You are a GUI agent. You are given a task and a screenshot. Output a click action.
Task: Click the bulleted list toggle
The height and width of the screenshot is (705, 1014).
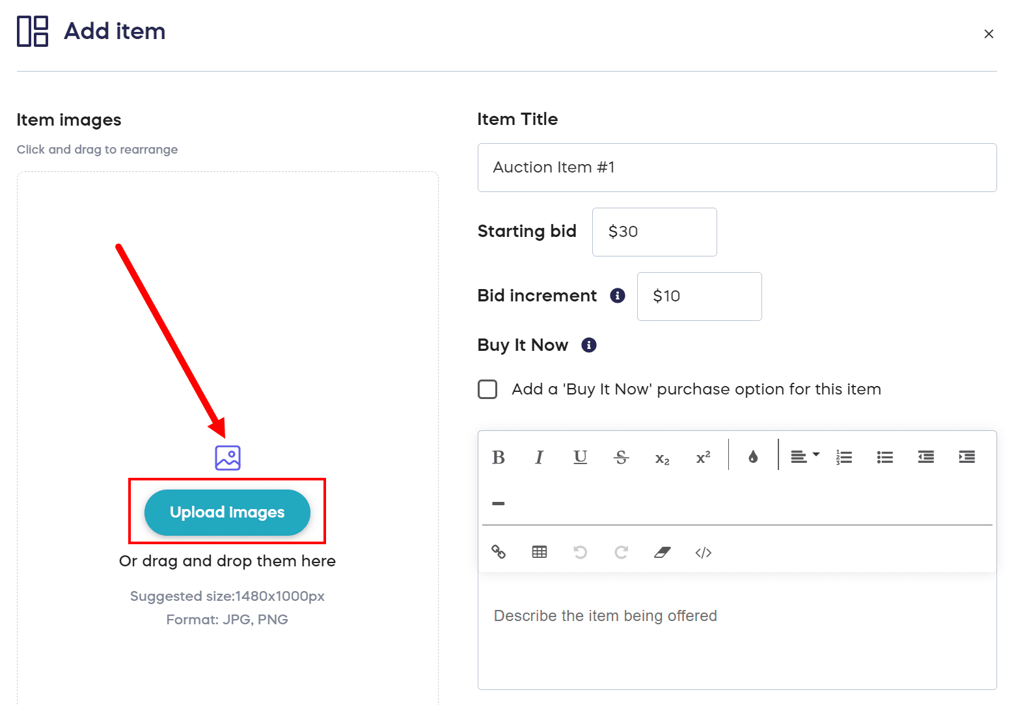tap(884, 457)
